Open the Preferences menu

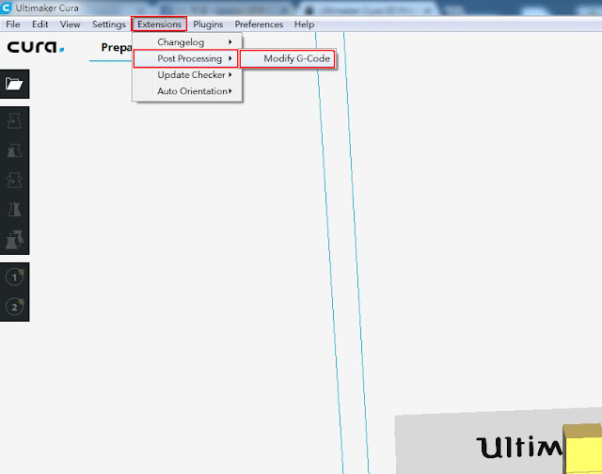pyautogui.click(x=259, y=24)
